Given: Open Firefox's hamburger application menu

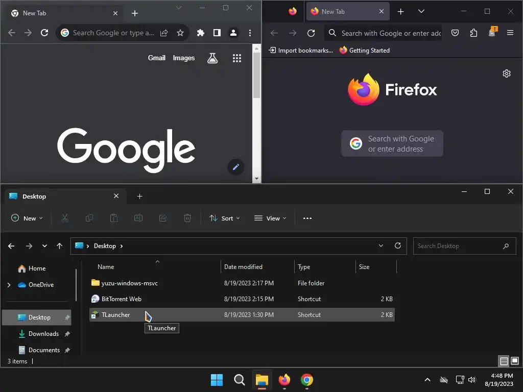Looking at the screenshot, I should click(x=510, y=33).
